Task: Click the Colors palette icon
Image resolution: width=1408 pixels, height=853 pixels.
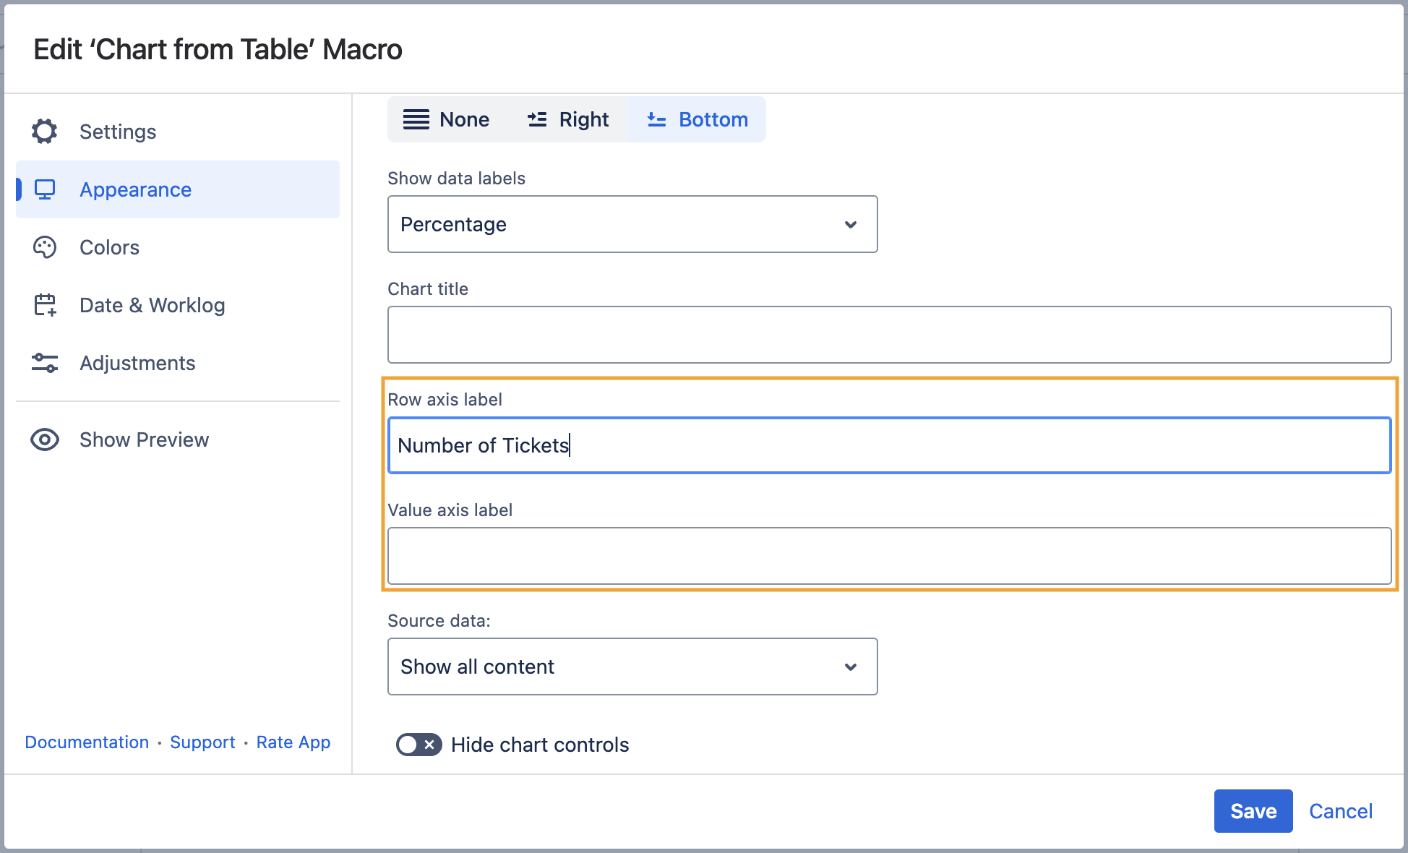Action: click(x=45, y=247)
